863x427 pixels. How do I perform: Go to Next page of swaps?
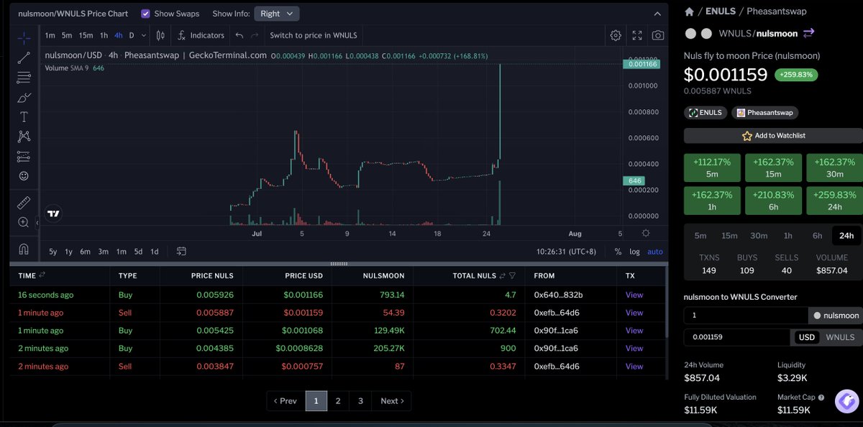tap(391, 400)
